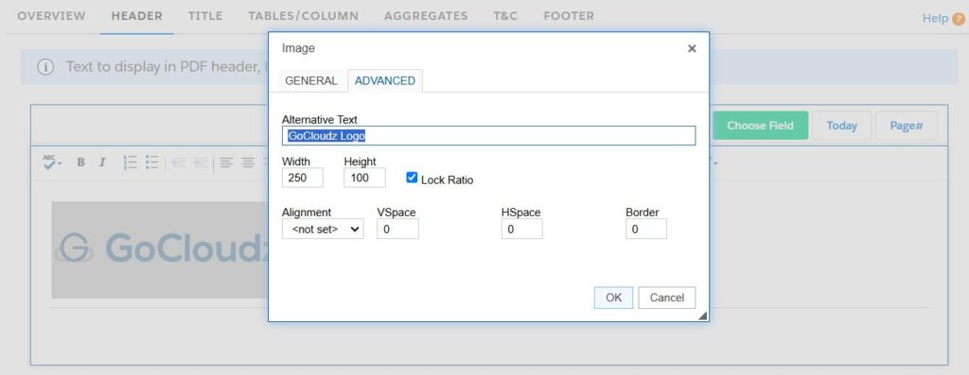The width and height of the screenshot is (969, 375).
Task: Go to the FOOTER tab
Action: tap(569, 16)
